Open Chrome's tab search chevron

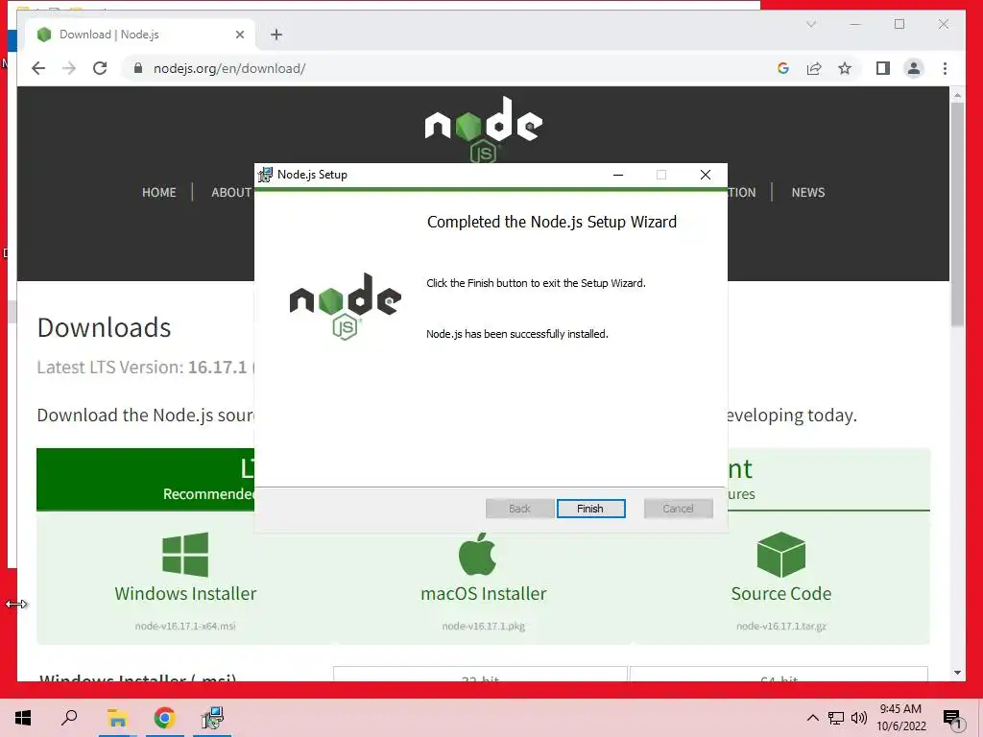[x=811, y=24]
